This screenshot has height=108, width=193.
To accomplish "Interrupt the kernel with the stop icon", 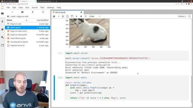I will click(x=81, y=16).
